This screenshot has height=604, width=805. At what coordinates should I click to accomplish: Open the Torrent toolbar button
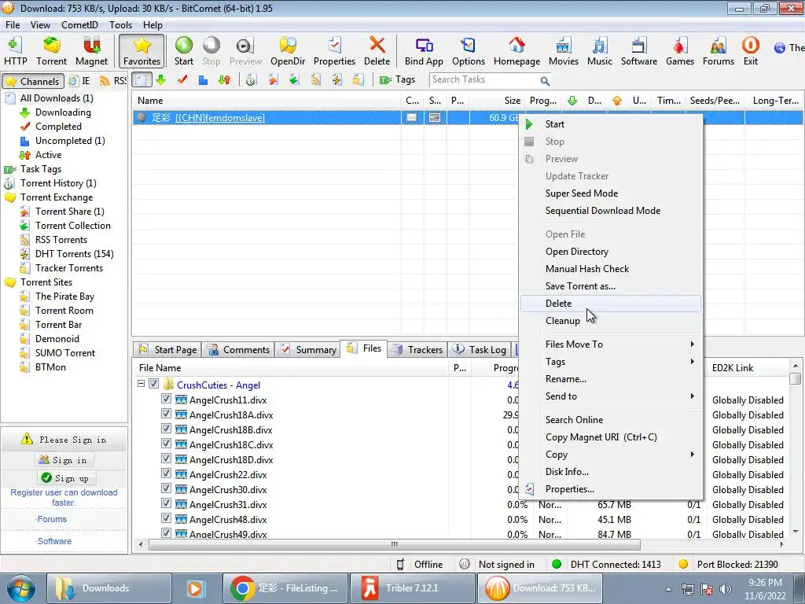pos(51,51)
